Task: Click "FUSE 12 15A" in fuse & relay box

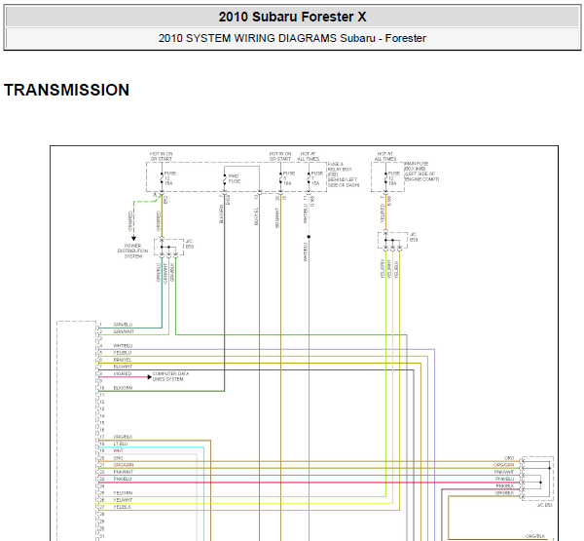Action: tap(169, 178)
